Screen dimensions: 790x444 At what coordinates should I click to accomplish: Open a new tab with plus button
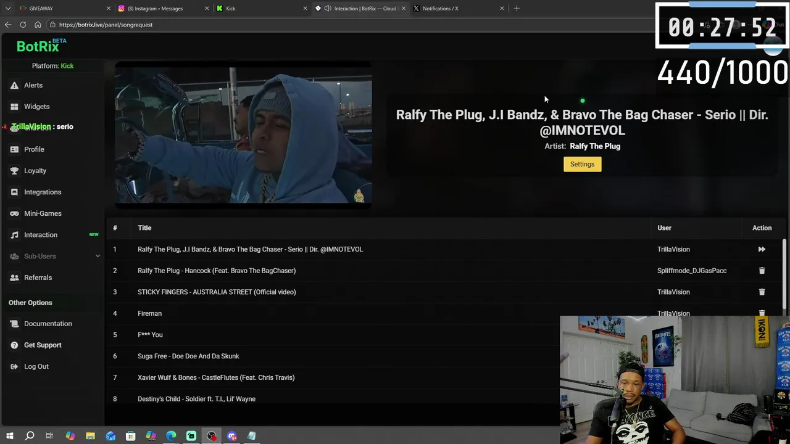point(517,8)
